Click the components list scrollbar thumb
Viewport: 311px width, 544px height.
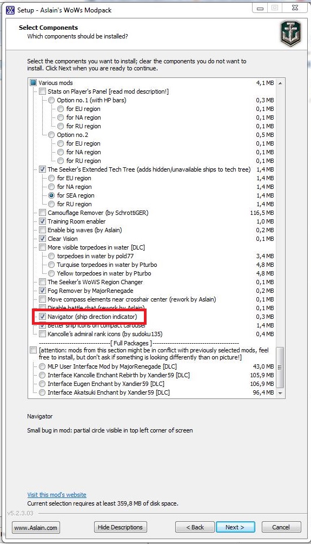[x=280, y=368]
